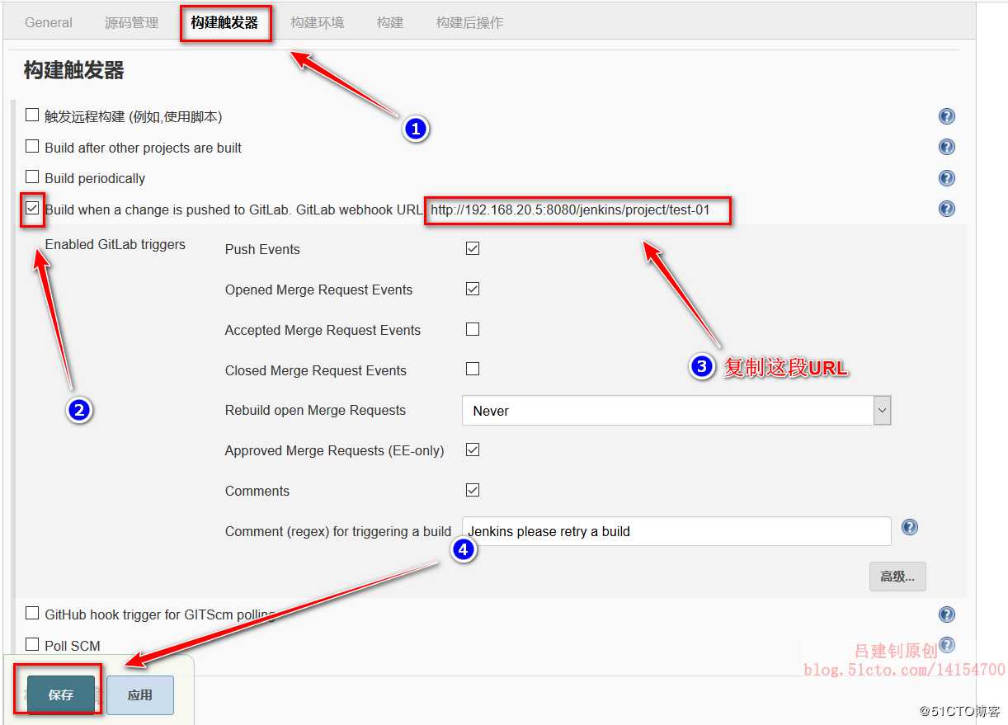This screenshot has height=725, width=1008.
Task: Click Enabled GitLab triggers label
Action: click(x=115, y=245)
